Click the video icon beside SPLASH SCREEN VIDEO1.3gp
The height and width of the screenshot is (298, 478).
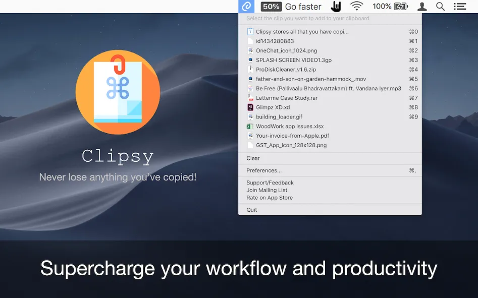click(x=250, y=60)
